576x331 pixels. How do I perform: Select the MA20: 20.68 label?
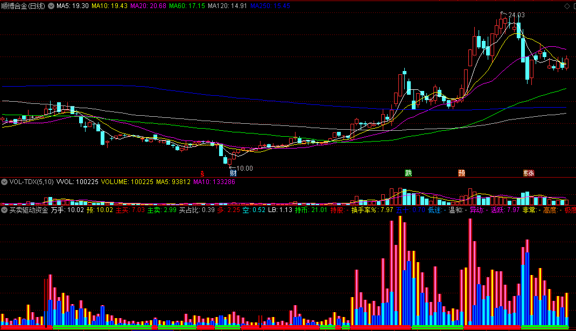[x=149, y=6]
